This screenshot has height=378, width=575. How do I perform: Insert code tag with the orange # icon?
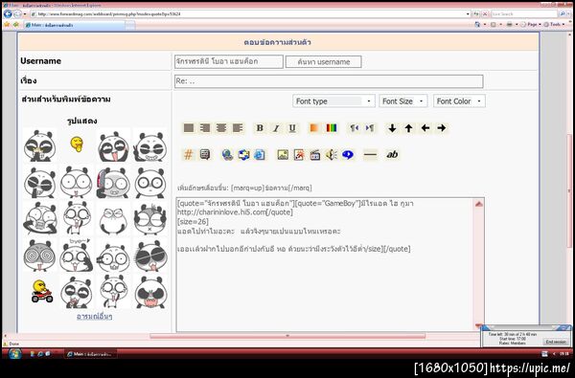pos(188,155)
